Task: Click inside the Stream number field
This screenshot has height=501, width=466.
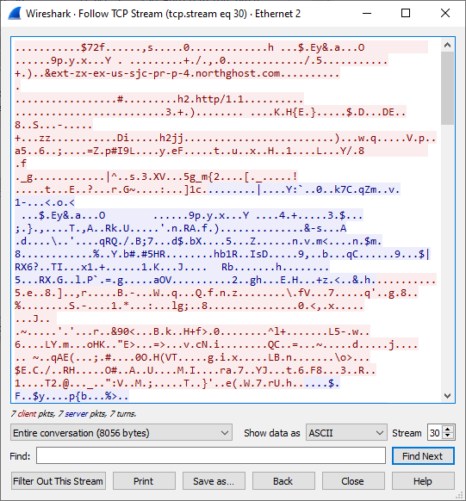Action: pyautogui.click(x=435, y=433)
